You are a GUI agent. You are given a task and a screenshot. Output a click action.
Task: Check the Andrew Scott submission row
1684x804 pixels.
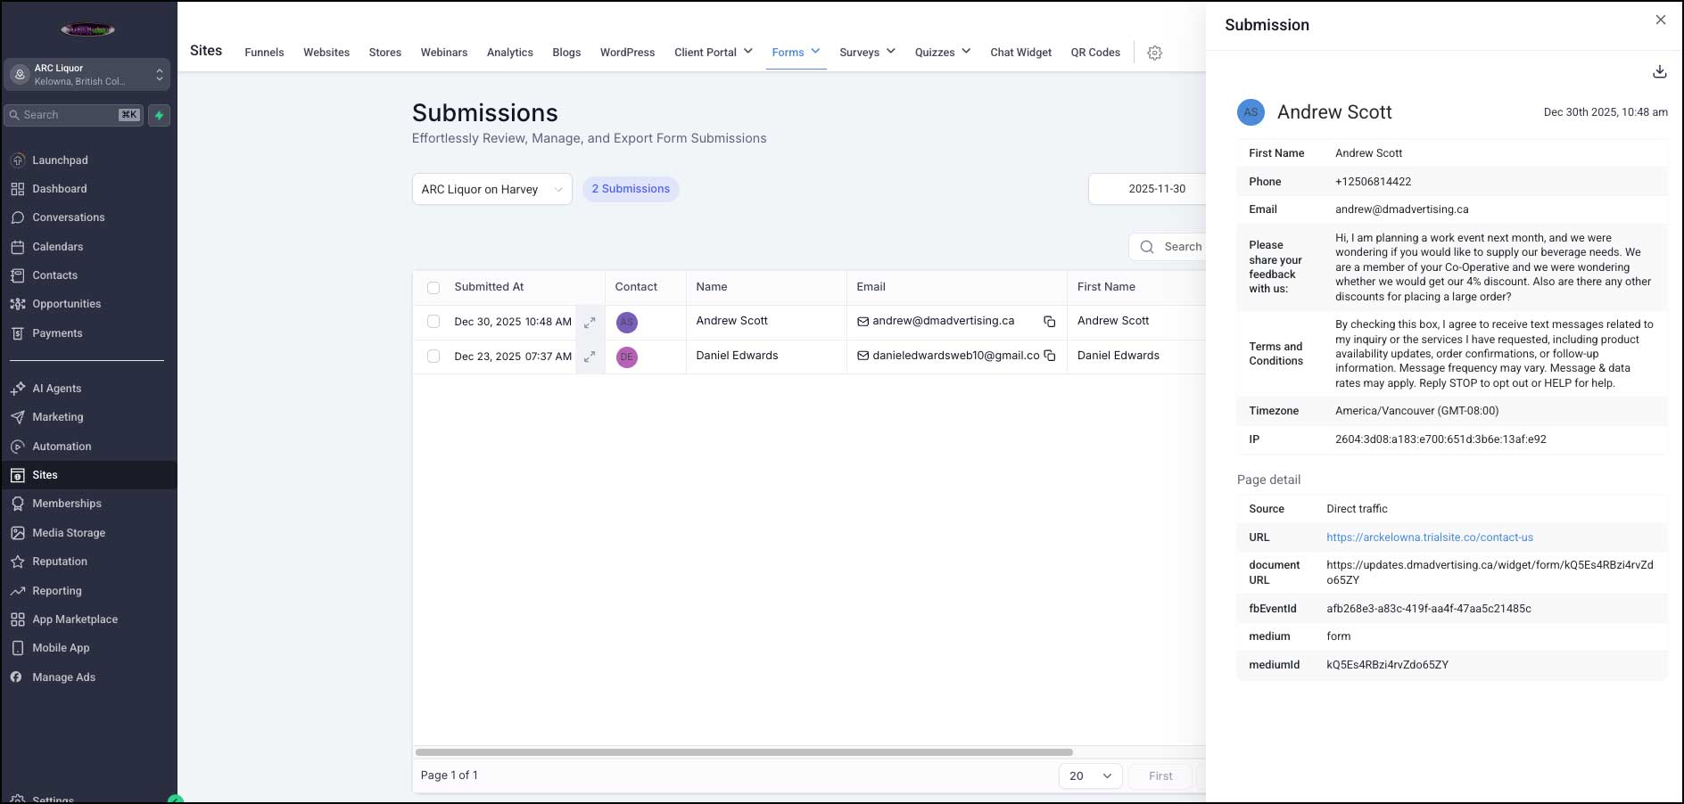pos(433,322)
